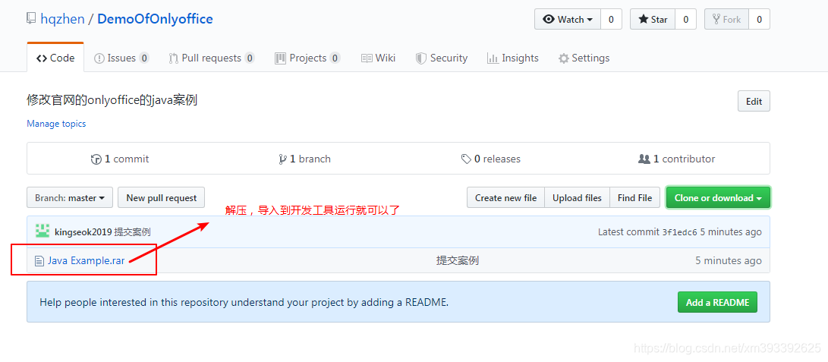View the 1 commit history
The image size is (828, 362).
pos(120,159)
